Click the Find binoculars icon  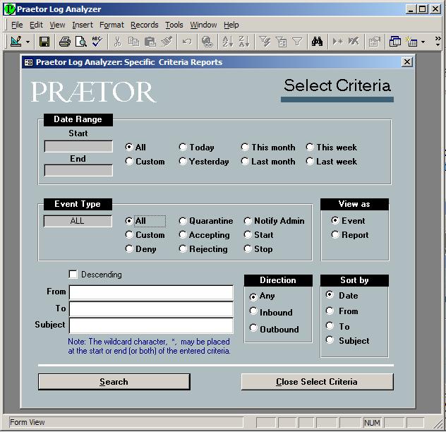317,42
